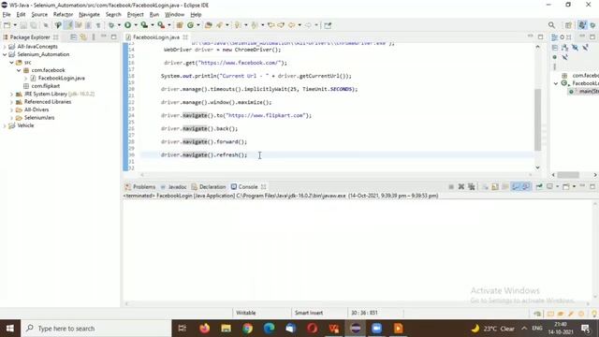Click the Outline horizontal scrollbar thumb
This screenshot has height=337, width=599.
(568, 175)
